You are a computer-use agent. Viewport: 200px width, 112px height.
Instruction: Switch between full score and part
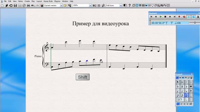[x=125, y=6]
